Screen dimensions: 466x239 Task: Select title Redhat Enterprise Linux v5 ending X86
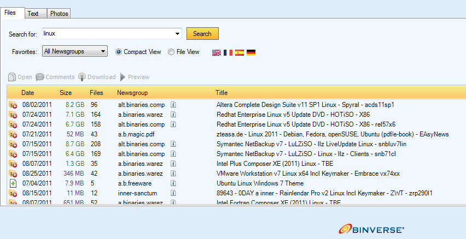pos(293,115)
